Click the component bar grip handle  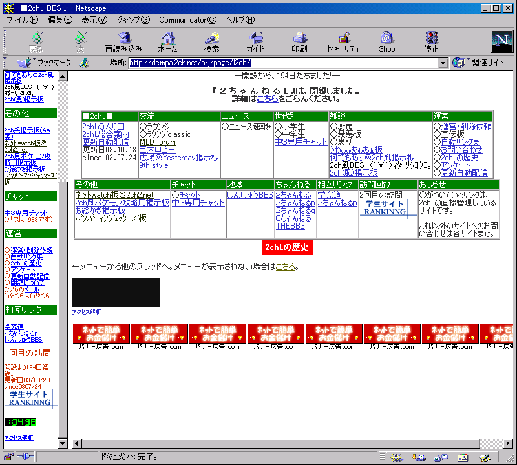pos(383,457)
